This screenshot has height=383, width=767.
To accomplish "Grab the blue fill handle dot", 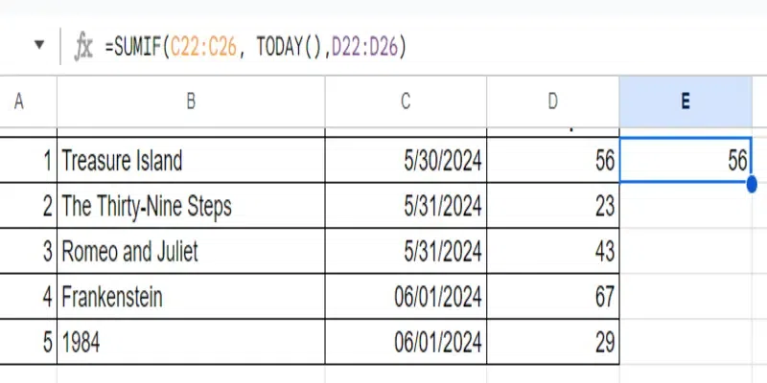I will pyautogui.click(x=752, y=184).
